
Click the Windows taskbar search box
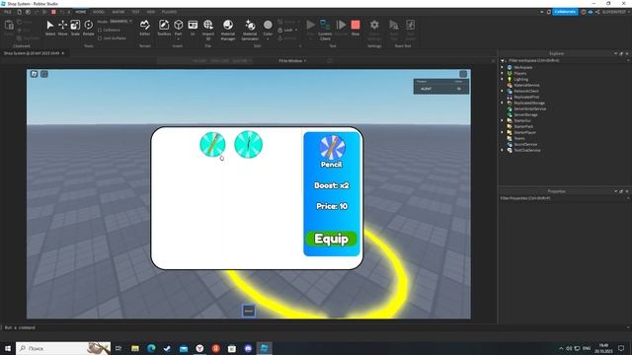(x=63, y=348)
